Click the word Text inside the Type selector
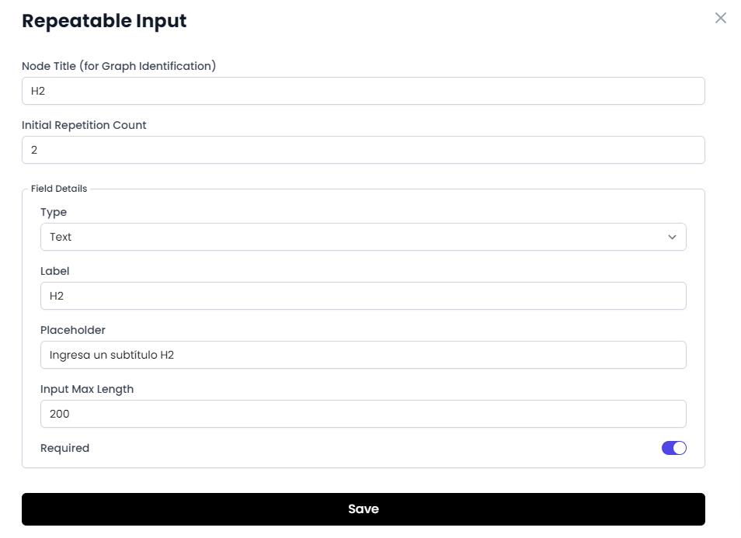 (x=61, y=237)
